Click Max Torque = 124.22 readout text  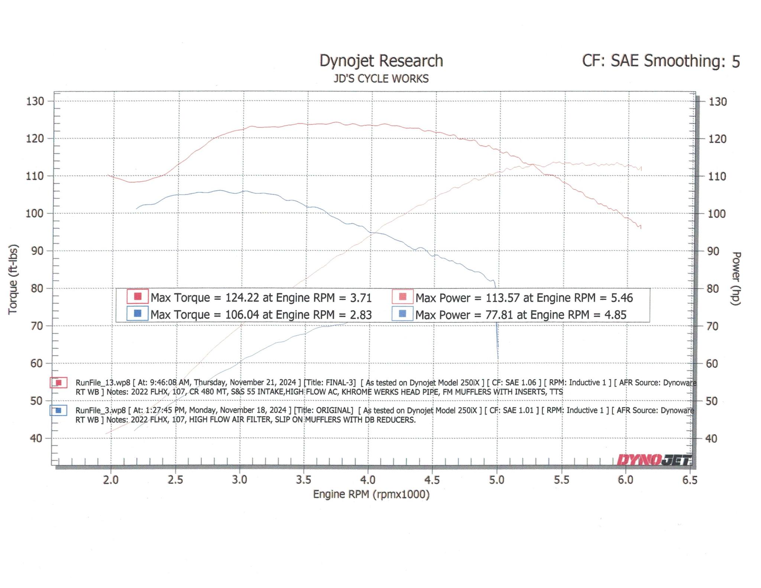pyautogui.click(x=261, y=298)
